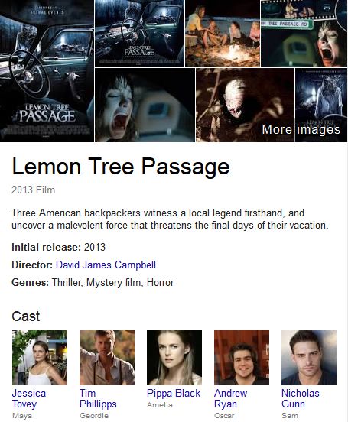This screenshot has width=348, height=422.
Task: Click Jessica Tovey's cast photo
Action: coord(40,358)
